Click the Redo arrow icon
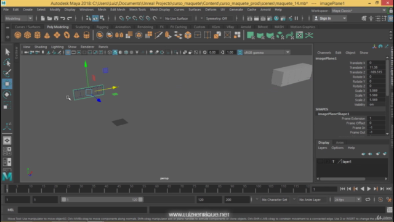 click(70, 18)
